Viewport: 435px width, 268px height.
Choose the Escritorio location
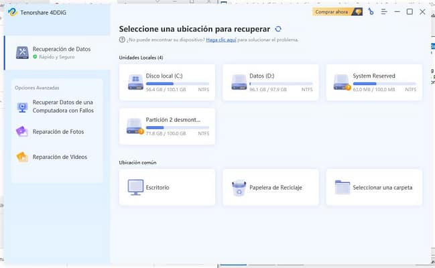167,188
